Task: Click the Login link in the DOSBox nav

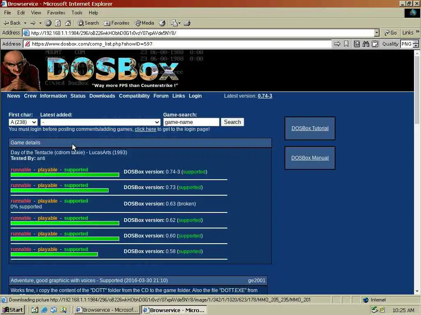Action: 195,96
